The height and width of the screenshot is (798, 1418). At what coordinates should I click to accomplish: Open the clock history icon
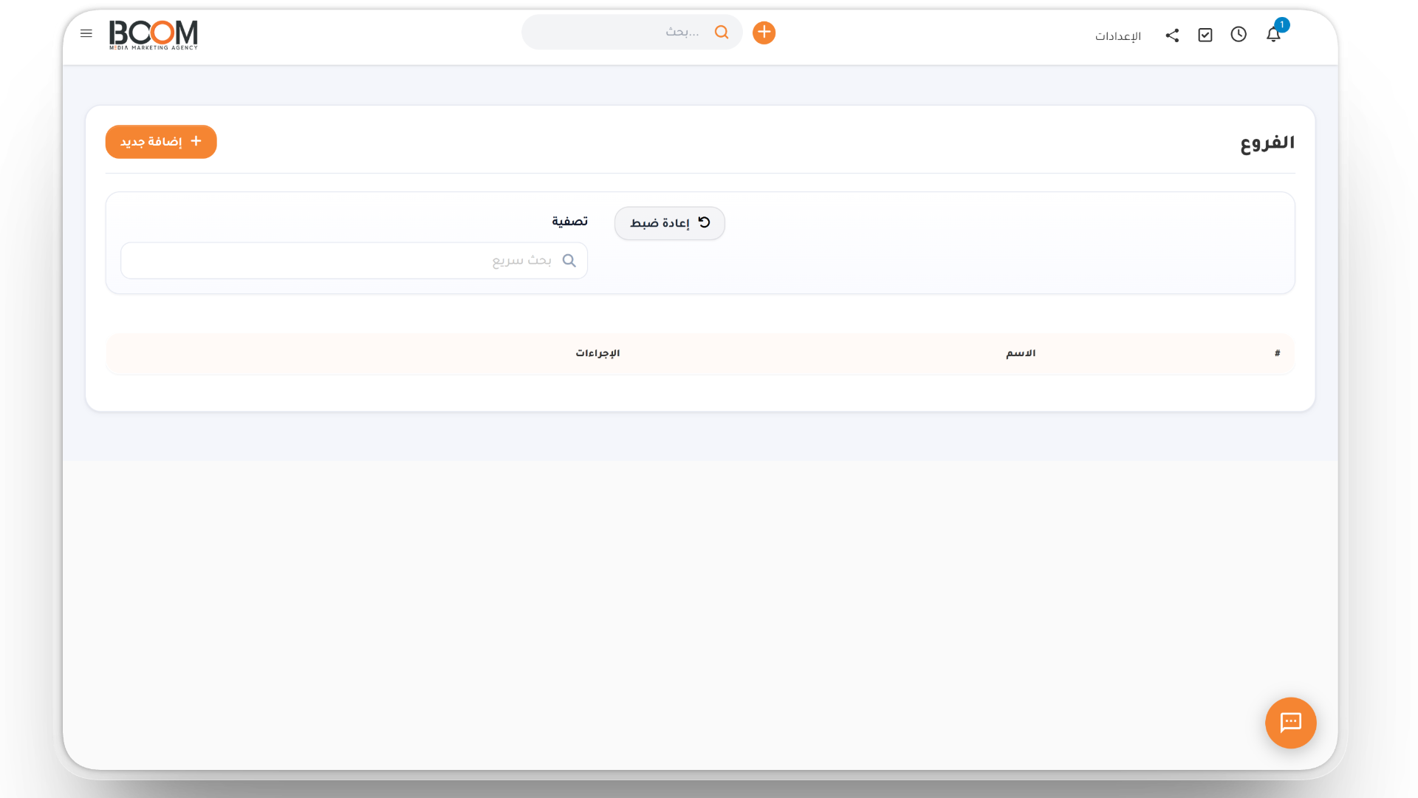click(1239, 34)
